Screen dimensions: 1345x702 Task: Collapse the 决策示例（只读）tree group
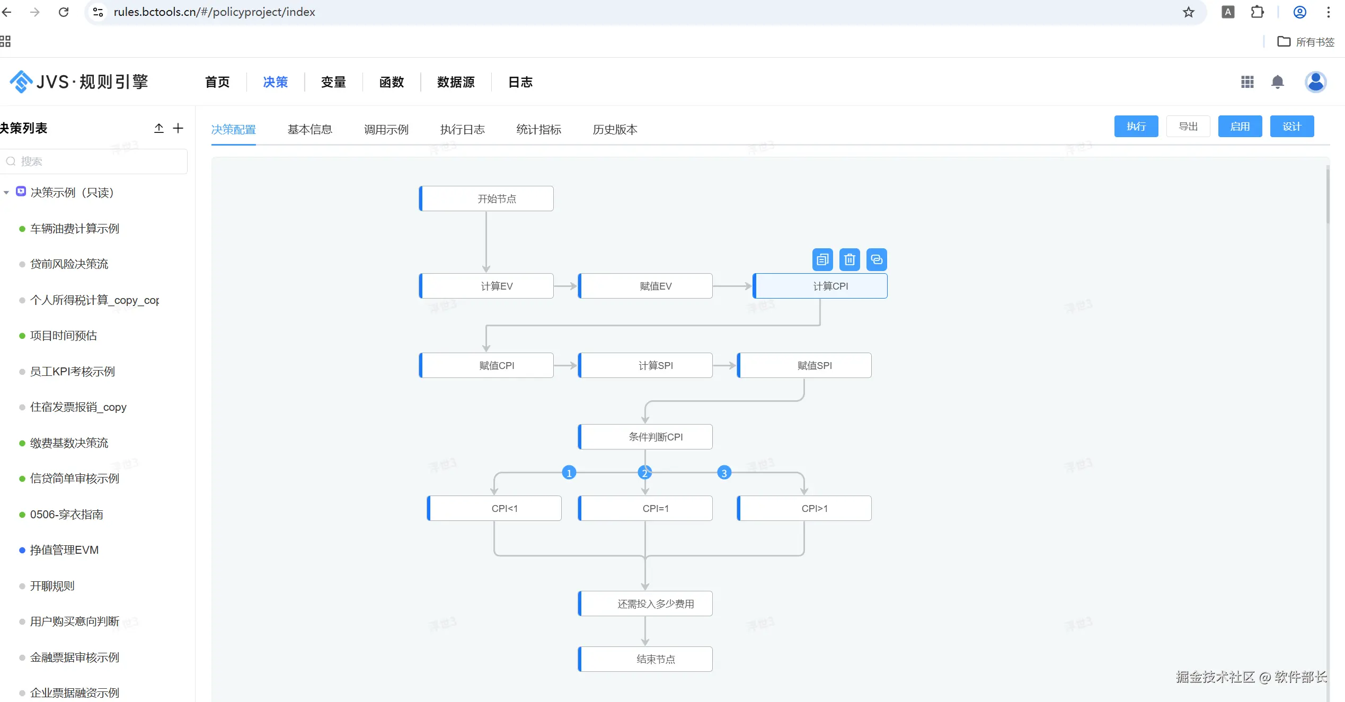coord(6,193)
